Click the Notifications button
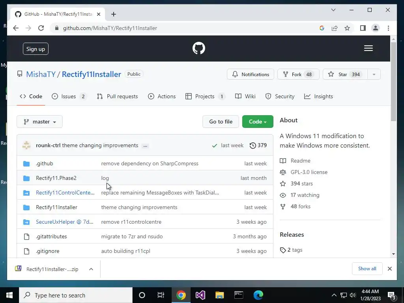Screen dimensions: 404x303 pos(251,75)
